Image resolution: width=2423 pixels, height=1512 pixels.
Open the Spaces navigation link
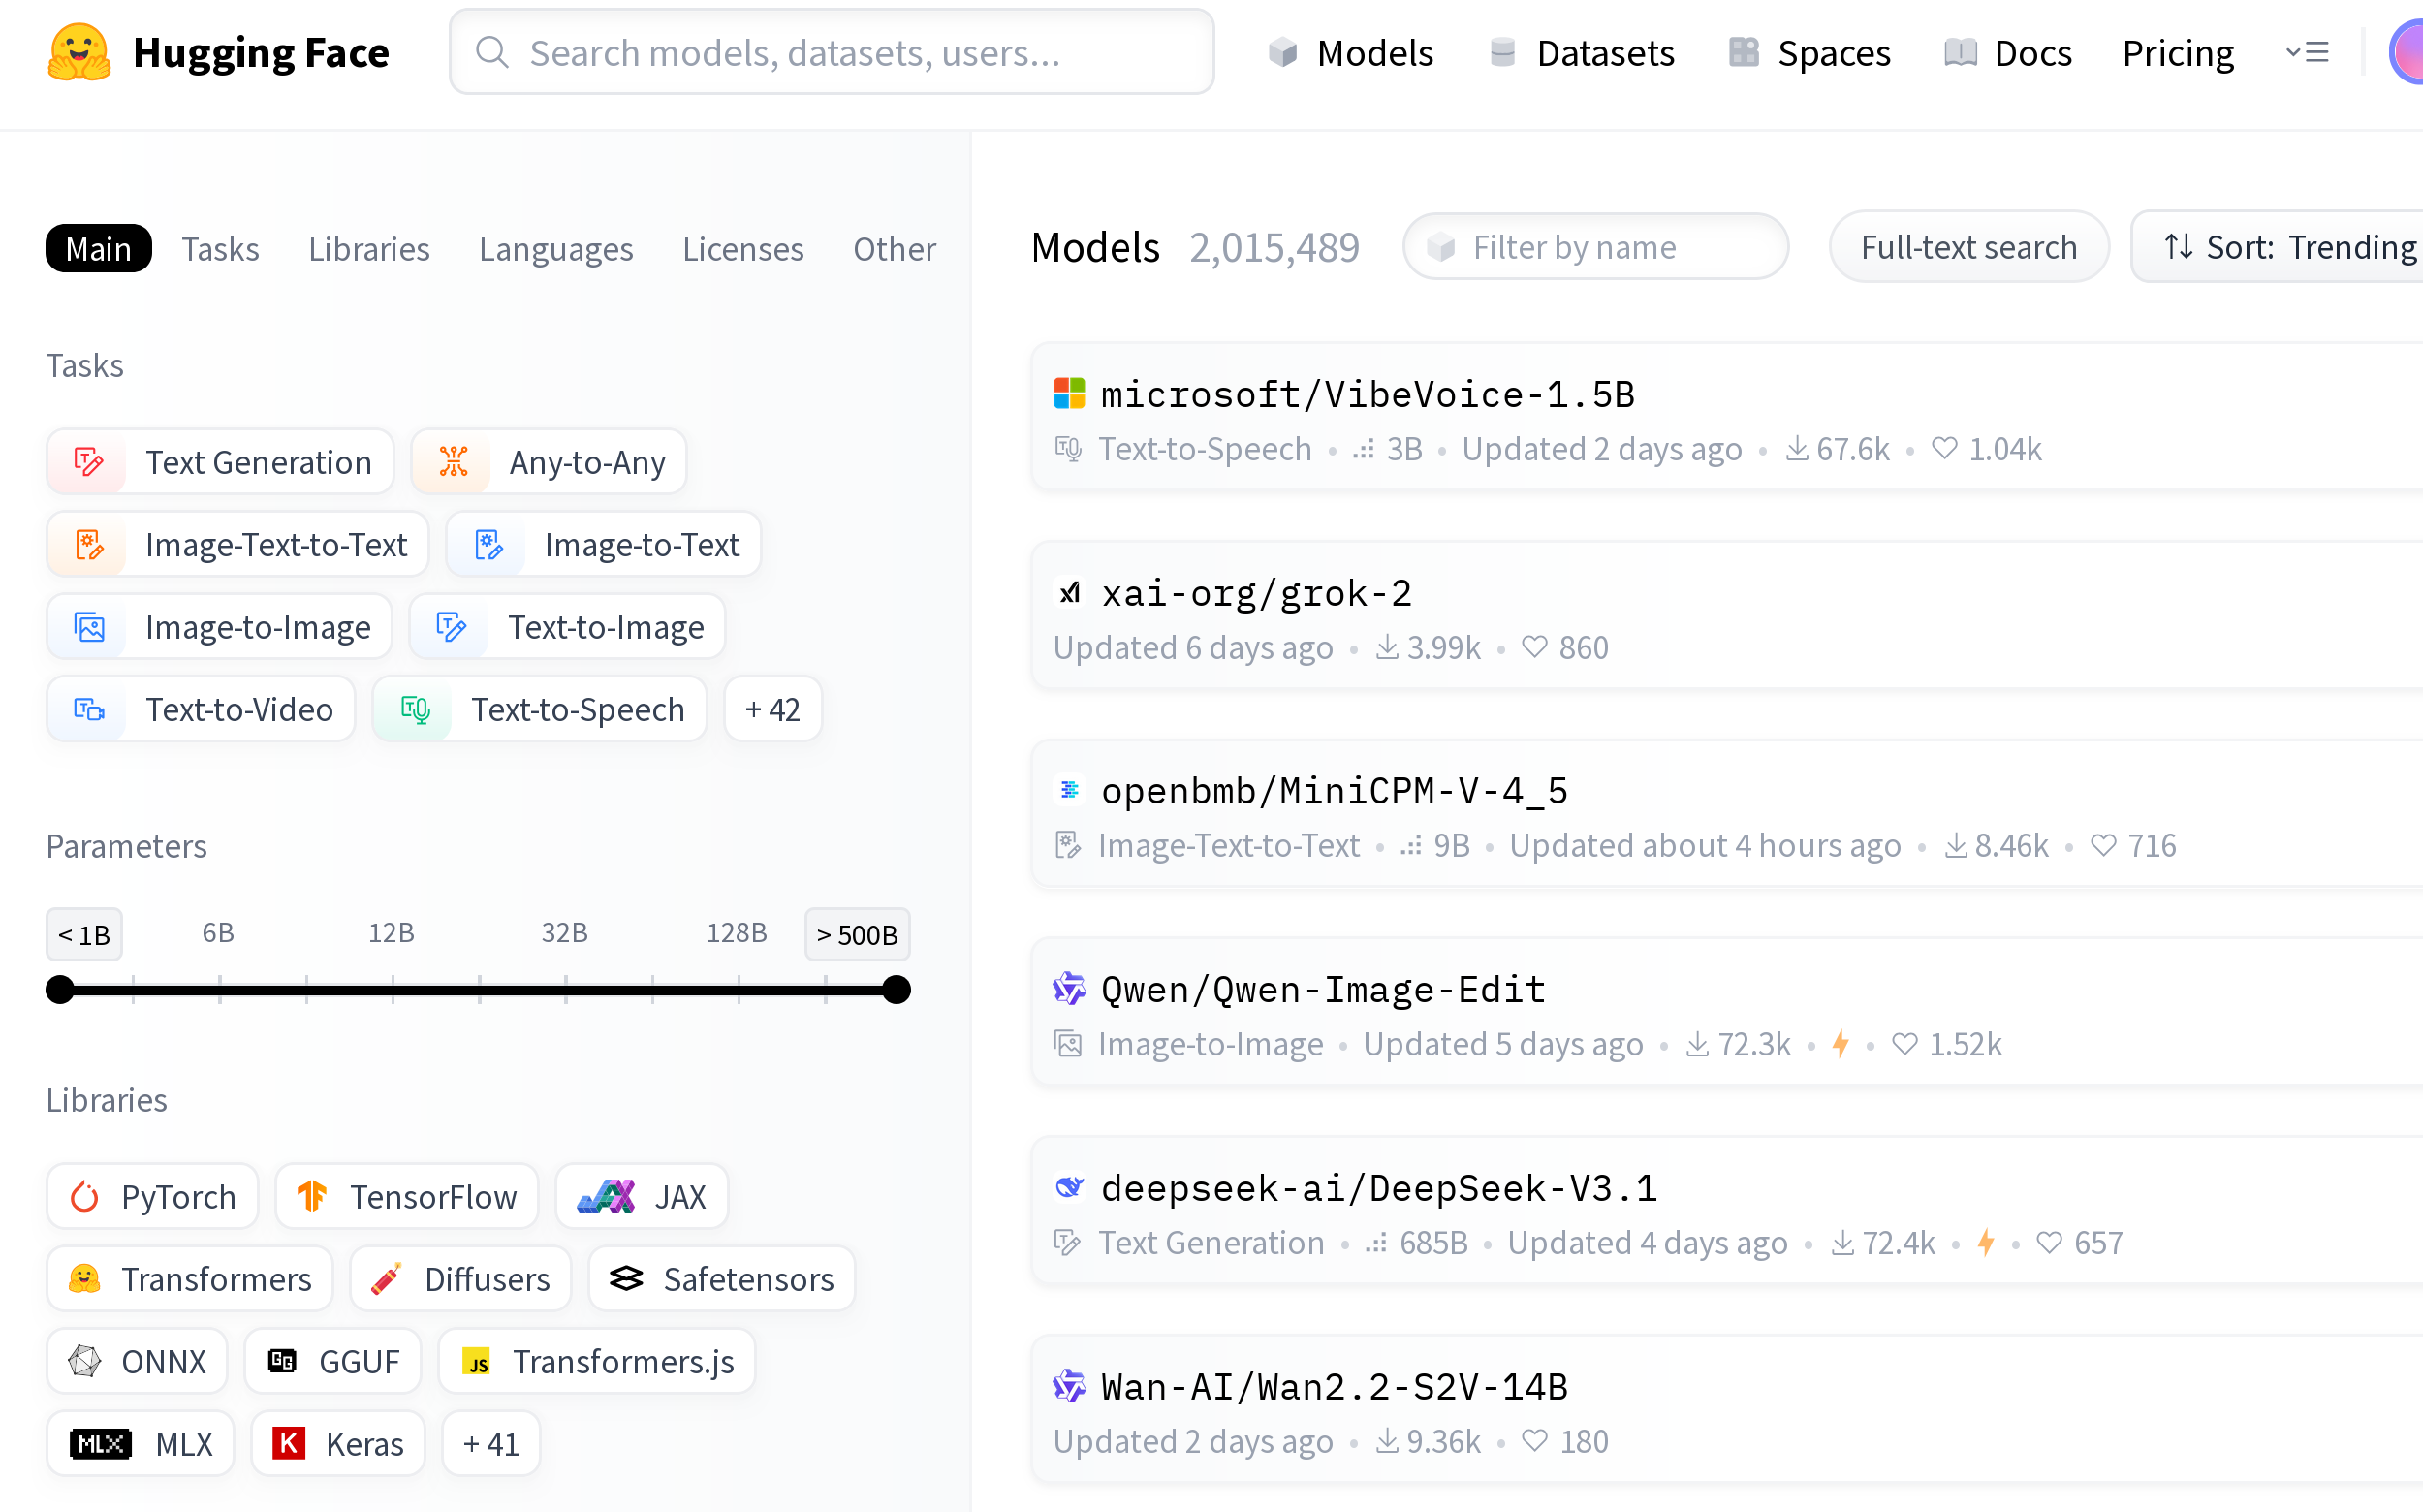pyautogui.click(x=1810, y=52)
